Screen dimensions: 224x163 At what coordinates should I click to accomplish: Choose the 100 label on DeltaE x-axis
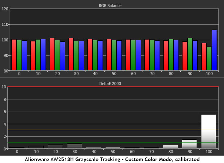pyautogui.click(x=209, y=152)
